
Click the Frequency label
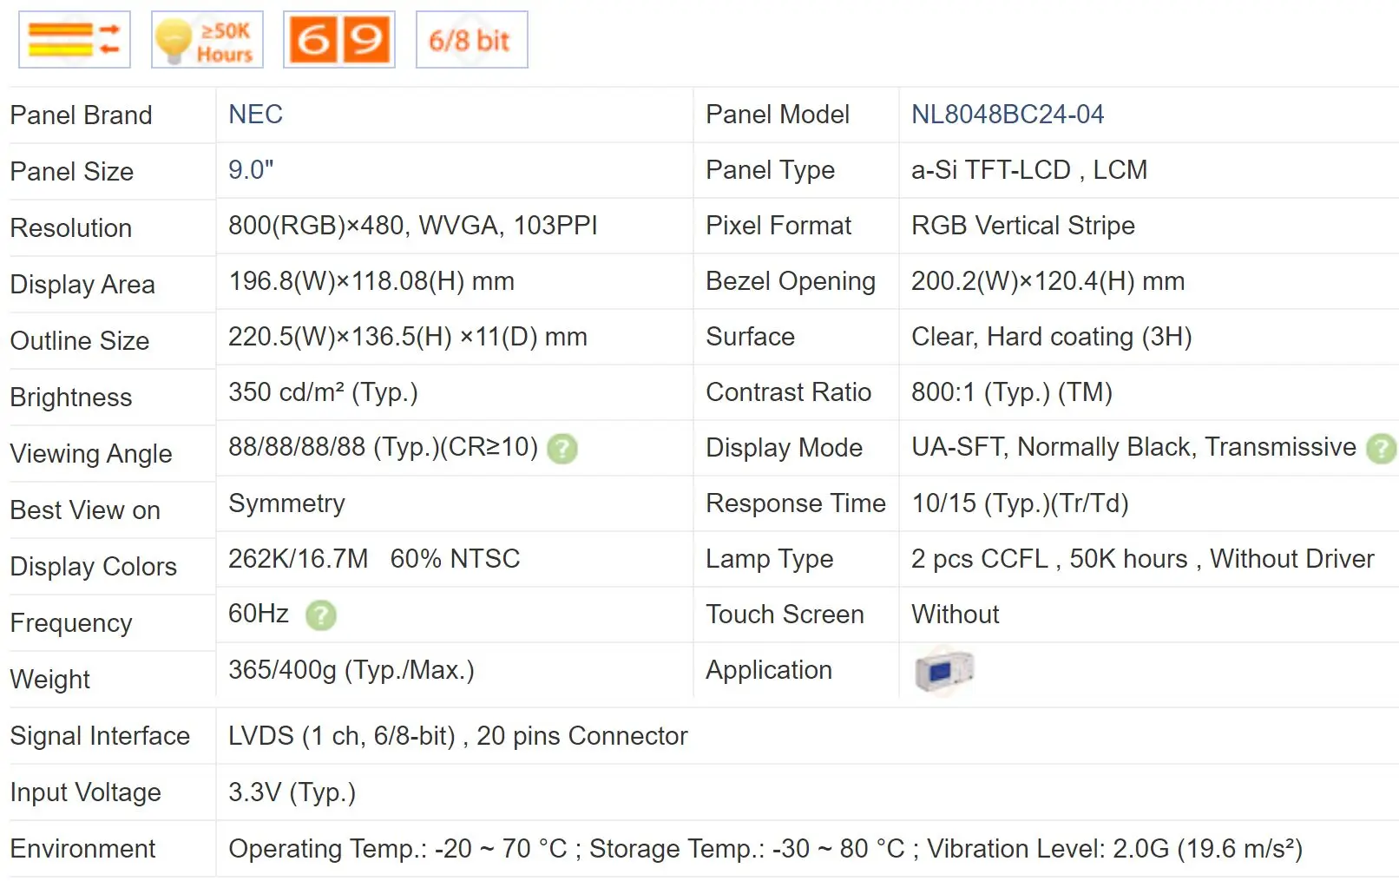(71, 623)
